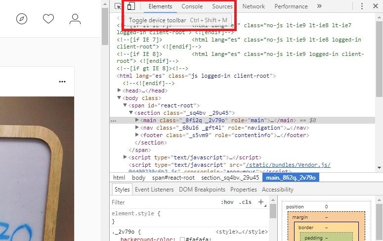Switch to the Elements tab
This screenshot has width=383, height=241.
[160, 6]
